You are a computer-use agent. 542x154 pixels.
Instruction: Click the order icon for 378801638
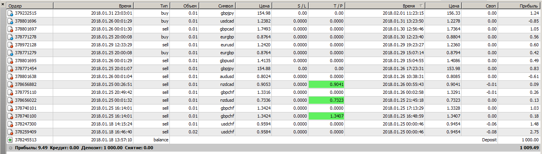click(x=10, y=76)
